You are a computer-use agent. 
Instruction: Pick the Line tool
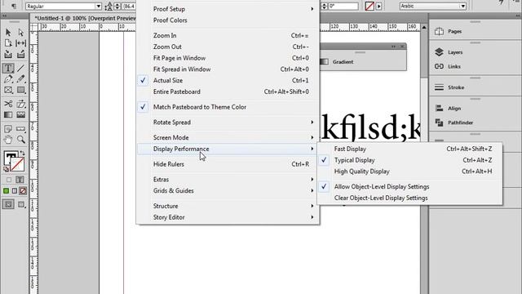point(21,69)
